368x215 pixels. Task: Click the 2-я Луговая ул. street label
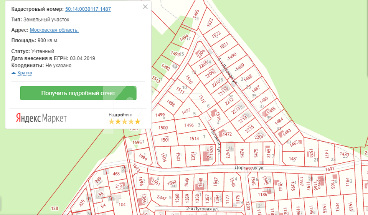(202, 208)
